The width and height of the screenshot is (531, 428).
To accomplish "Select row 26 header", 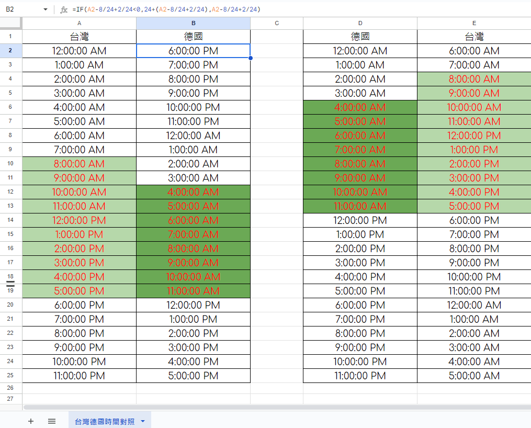I will pos(10,388).
